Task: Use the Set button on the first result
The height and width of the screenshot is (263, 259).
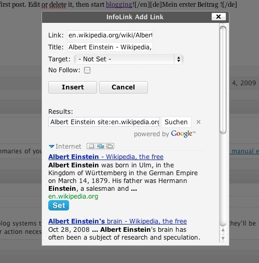Action: tap(59, 205)
